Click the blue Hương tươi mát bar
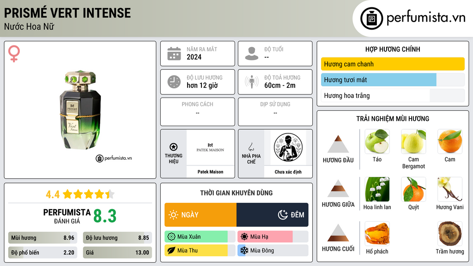473x266 pixels. pos(379,80)
